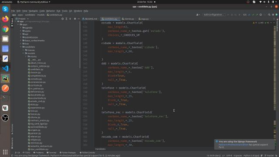The height and width of the screenshot is (157, 279).
Task: Click Candidato breadcrumb below the editor
Action: 100,149
